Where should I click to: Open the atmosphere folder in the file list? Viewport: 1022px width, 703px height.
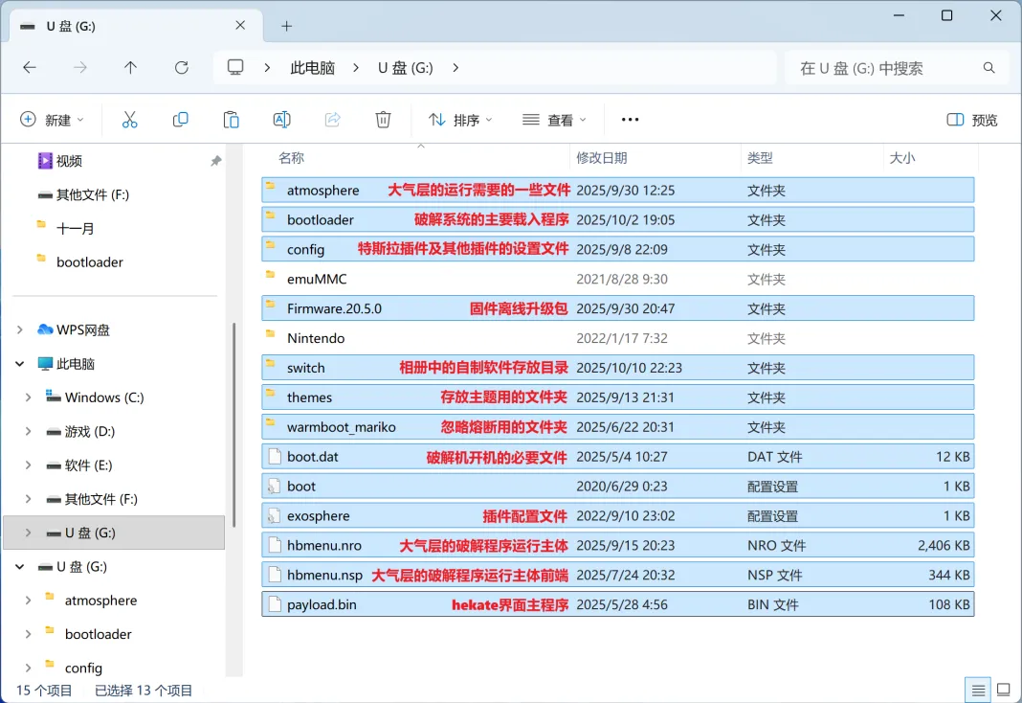pyautogui.click(x=323, y=190)
